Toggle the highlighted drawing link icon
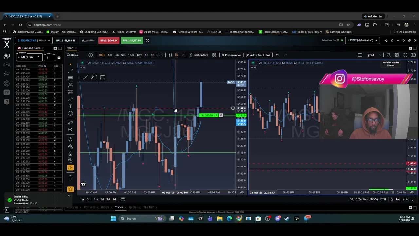 [70, 168]
